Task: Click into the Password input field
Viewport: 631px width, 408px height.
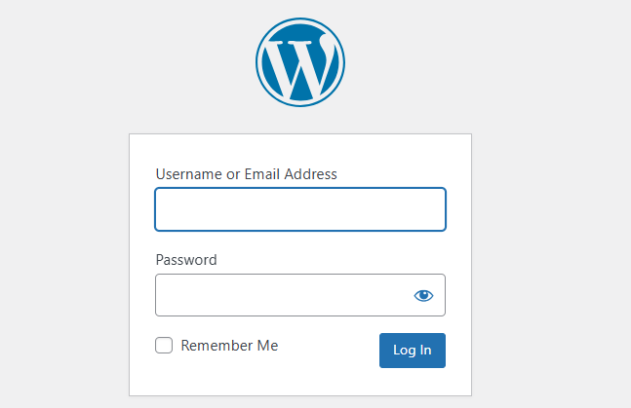Action: coord(283,295)
